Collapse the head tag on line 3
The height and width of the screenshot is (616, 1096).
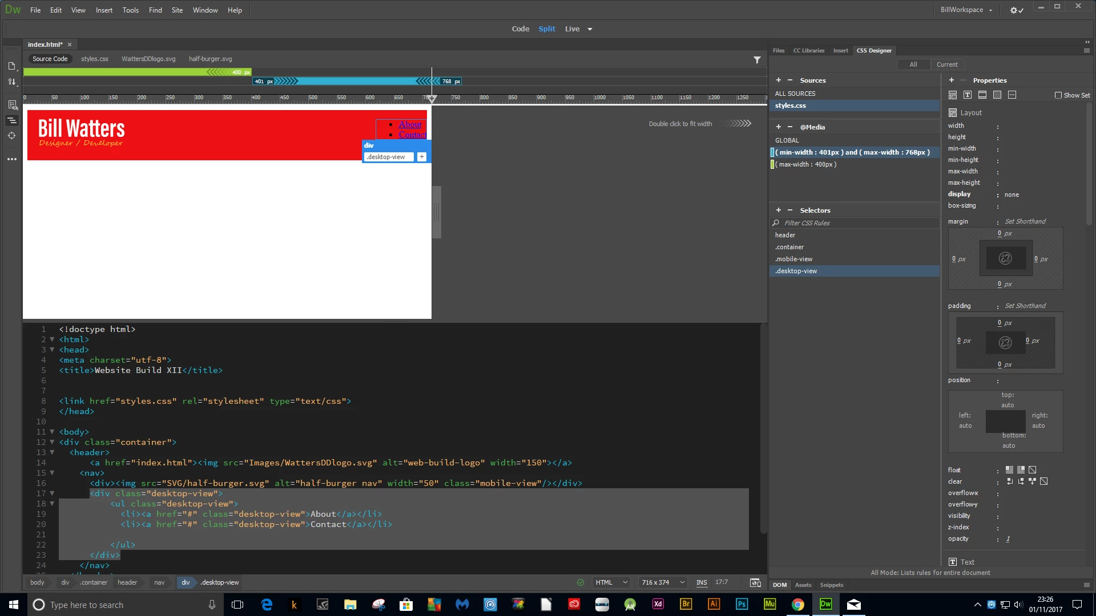[52, 350]
